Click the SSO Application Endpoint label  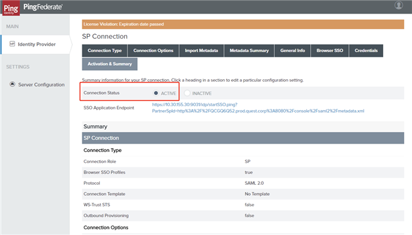point(109,108)
